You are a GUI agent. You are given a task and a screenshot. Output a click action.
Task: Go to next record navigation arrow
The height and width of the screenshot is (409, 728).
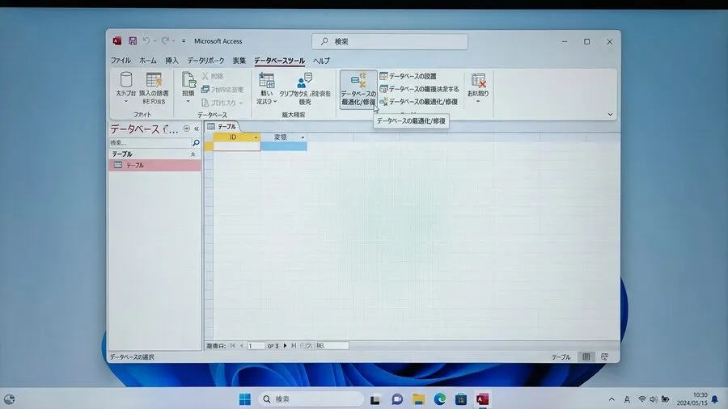coord(285,345)
